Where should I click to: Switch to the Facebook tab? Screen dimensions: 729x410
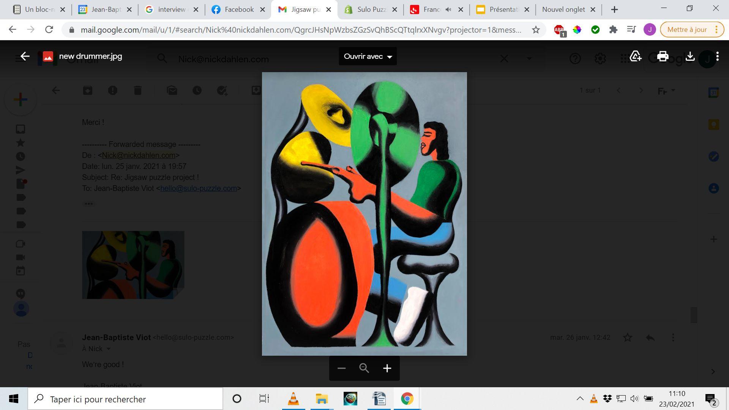tap(238, 9)
